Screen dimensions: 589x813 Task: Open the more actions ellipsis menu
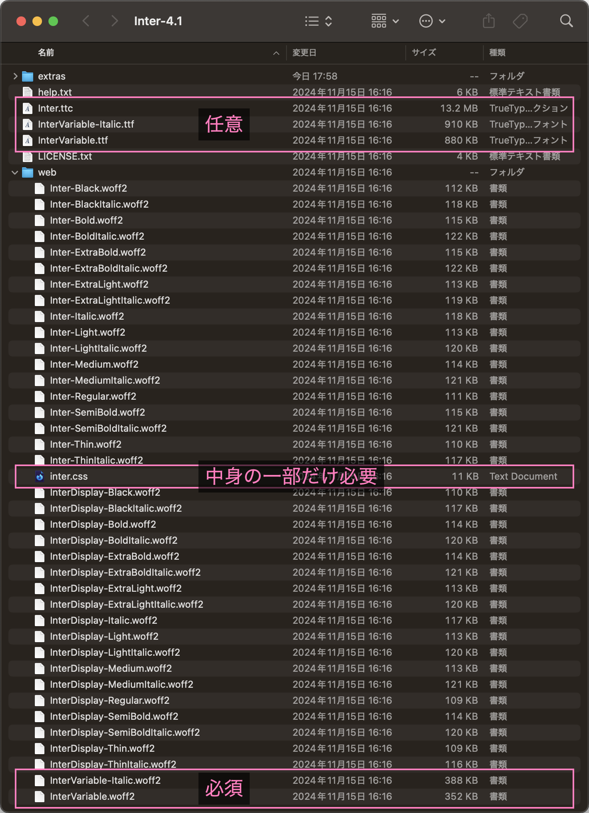click(x=432, y=21)
